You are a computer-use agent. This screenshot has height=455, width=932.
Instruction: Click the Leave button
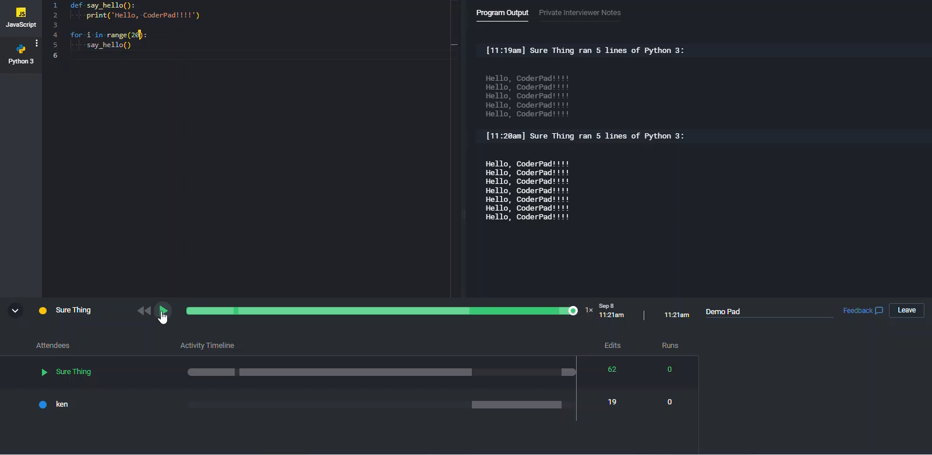coord(906,311)
